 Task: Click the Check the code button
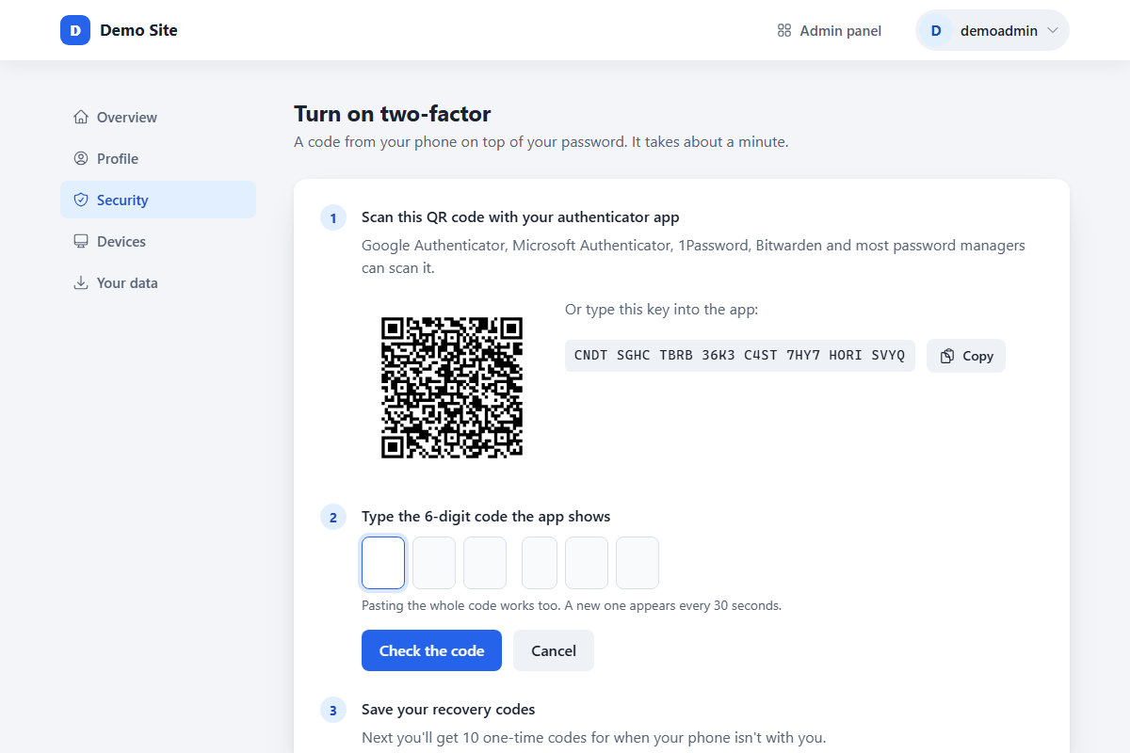pos(431,650)
